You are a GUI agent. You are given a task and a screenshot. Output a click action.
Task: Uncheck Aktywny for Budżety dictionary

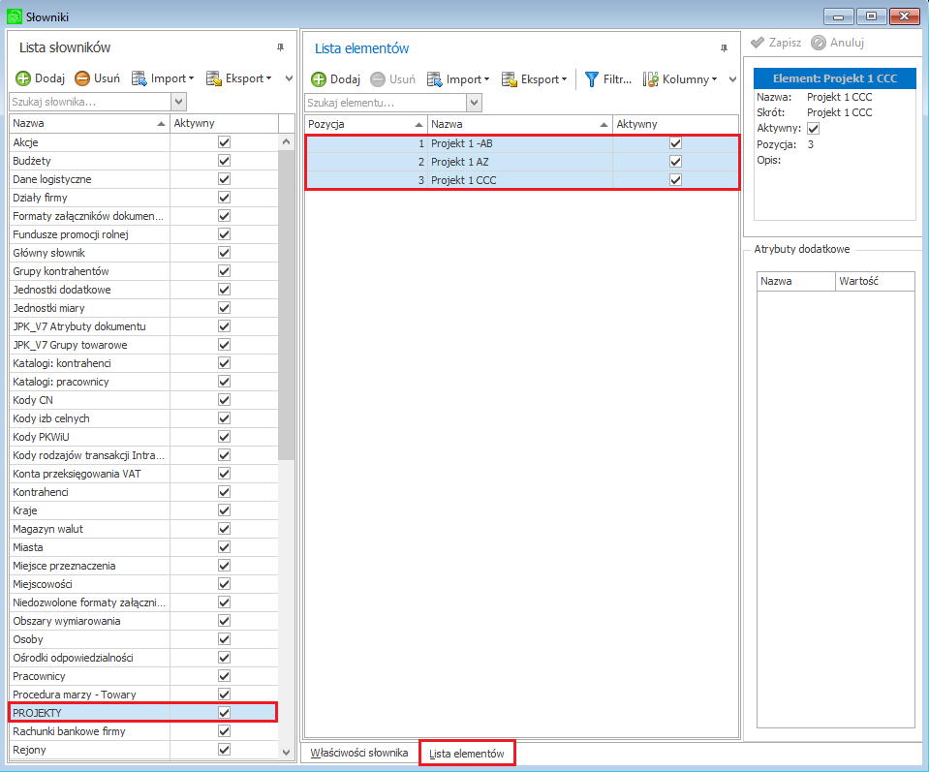[224, 161]
